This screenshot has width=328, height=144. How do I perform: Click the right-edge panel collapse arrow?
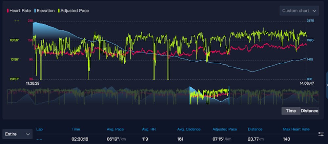tap(327, 85)
